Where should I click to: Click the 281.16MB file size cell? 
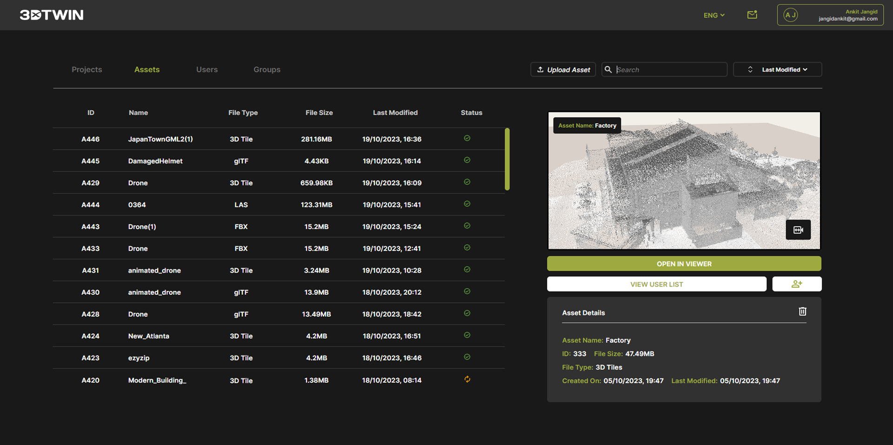coord(316,139)
